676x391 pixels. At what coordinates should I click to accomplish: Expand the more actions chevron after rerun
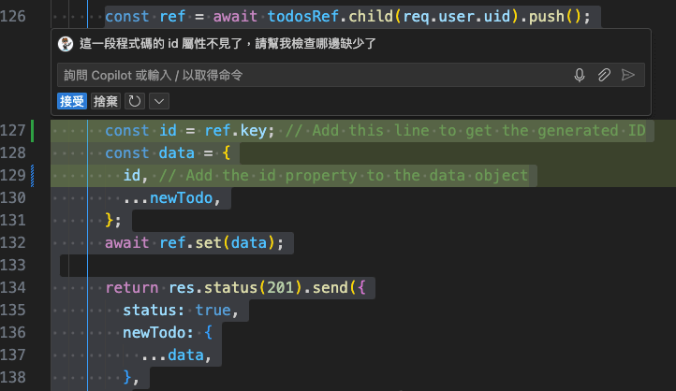(x=158, y=101)
